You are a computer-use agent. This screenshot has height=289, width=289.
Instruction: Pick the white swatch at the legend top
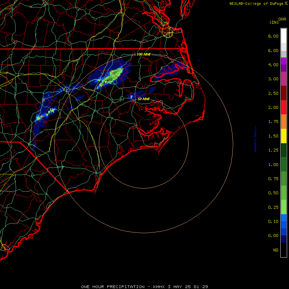pos(284,36)
